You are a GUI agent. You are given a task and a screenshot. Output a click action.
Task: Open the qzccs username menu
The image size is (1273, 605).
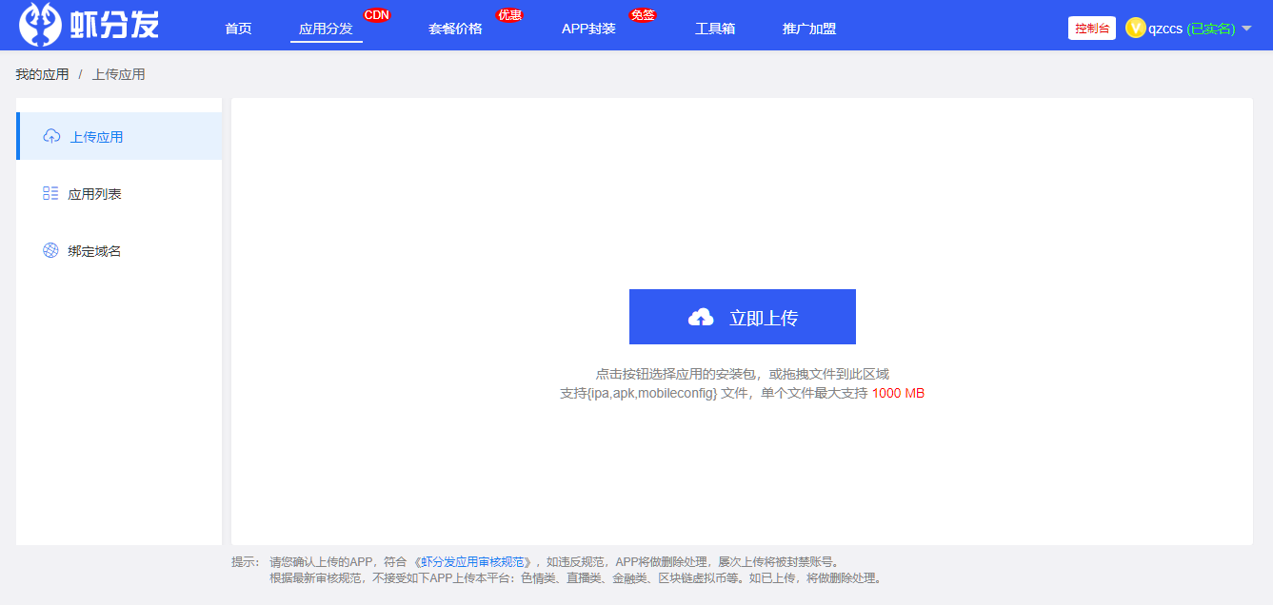pyautogui.click(x=1165, y=29)
